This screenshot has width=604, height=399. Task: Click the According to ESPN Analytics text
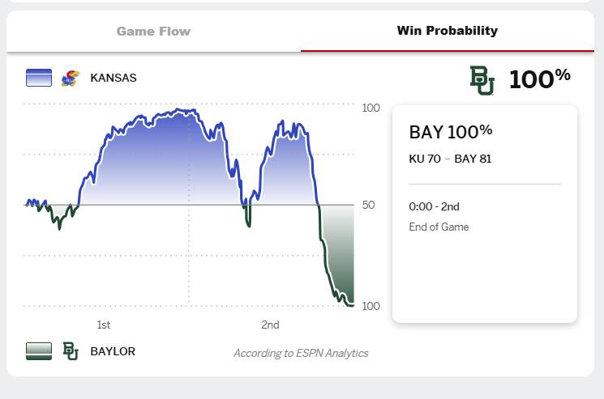pyautogui.click(x=301, y=353)
